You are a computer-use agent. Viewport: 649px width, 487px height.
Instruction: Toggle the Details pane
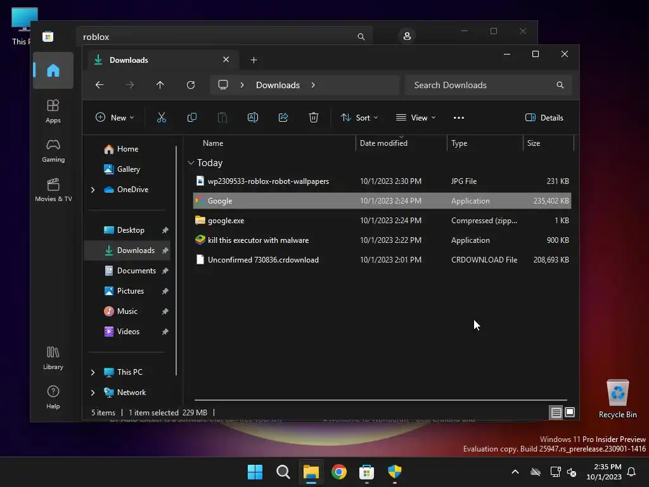click(x=544, y=117)
